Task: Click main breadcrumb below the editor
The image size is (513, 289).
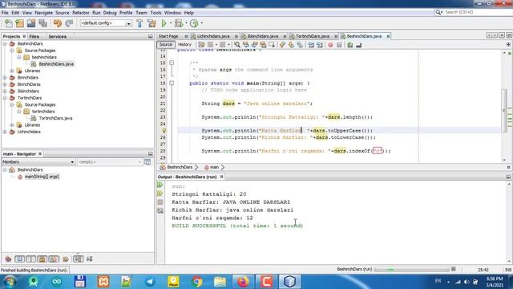Action: pyautogui.click(x=214, y=168)
